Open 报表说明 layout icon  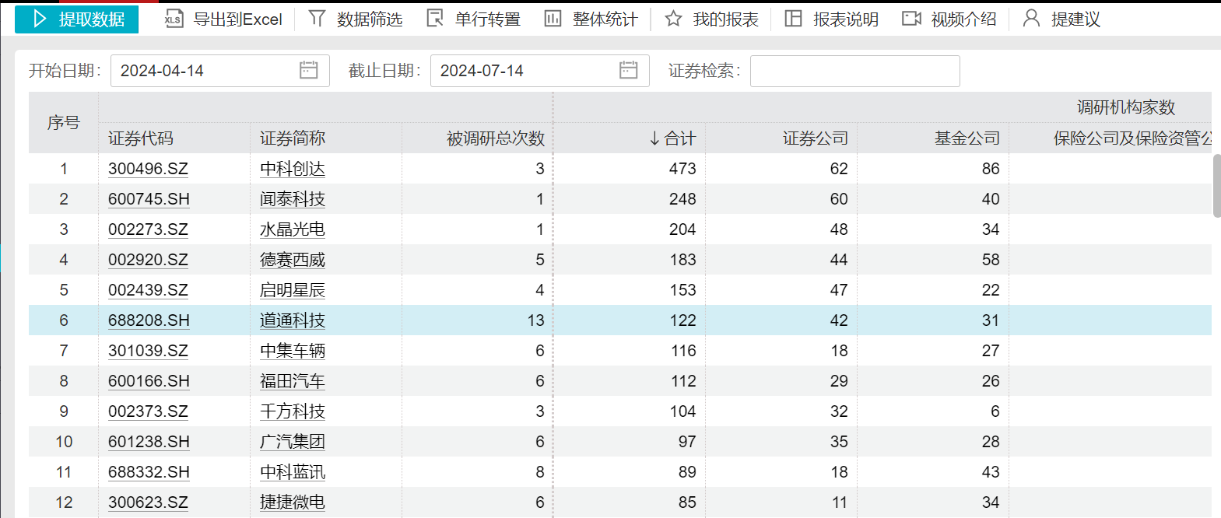[793, 19]
